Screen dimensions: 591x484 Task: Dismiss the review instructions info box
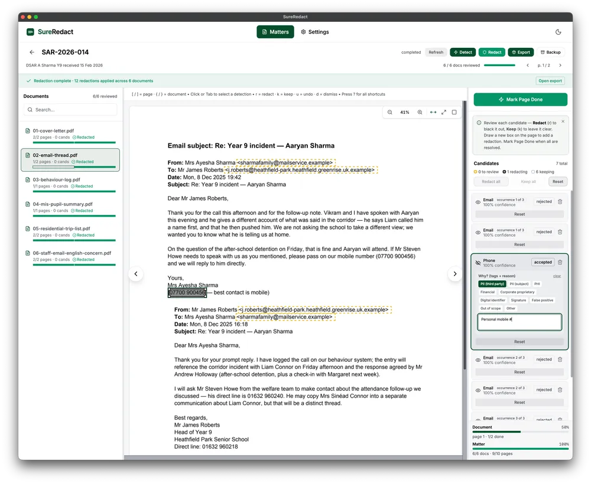pyautogui.click(x=563, y=121)
